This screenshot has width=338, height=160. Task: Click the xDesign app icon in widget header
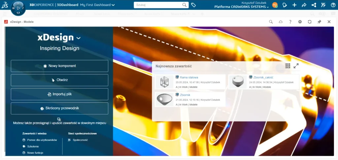pyautogui.click(x=6, y=22)
